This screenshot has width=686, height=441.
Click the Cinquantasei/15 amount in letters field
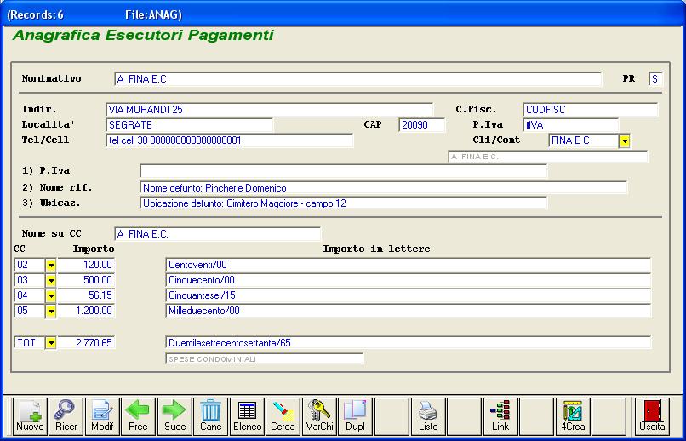click(409, 295)
